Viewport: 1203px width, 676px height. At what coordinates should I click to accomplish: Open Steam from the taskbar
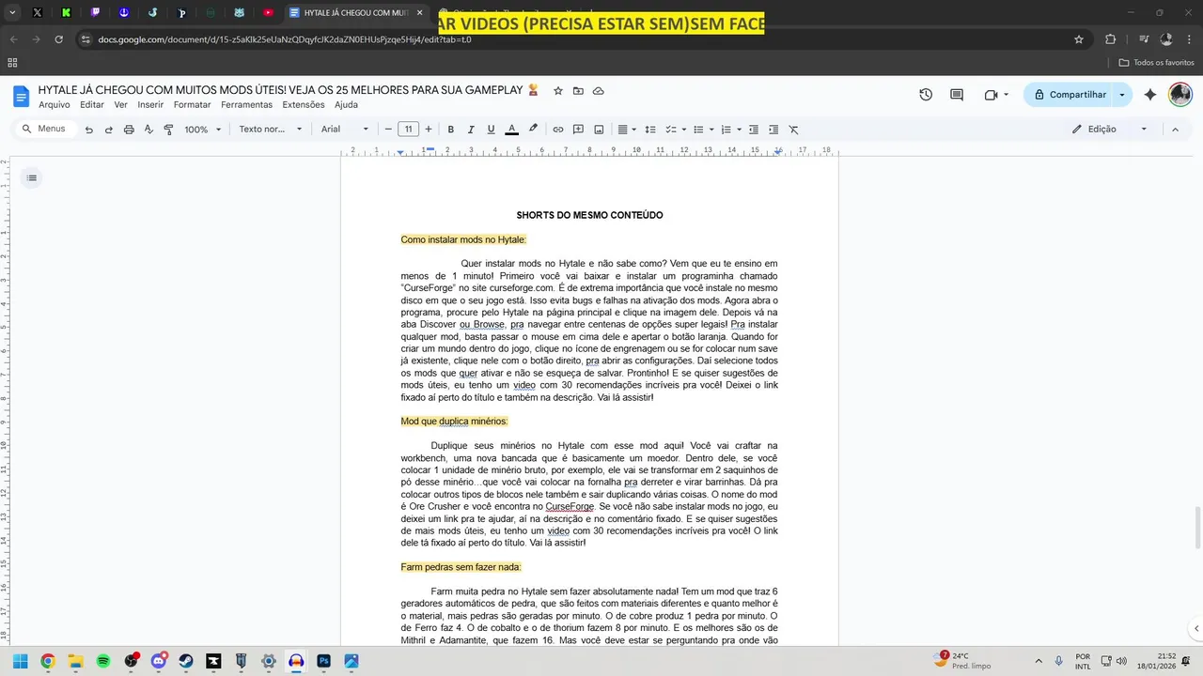[x=186, y=661]
